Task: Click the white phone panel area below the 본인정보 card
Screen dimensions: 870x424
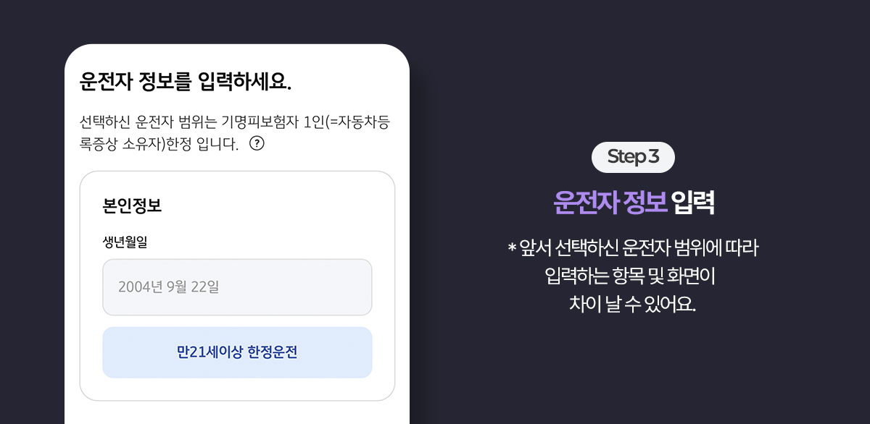Action: pos(237,412)
